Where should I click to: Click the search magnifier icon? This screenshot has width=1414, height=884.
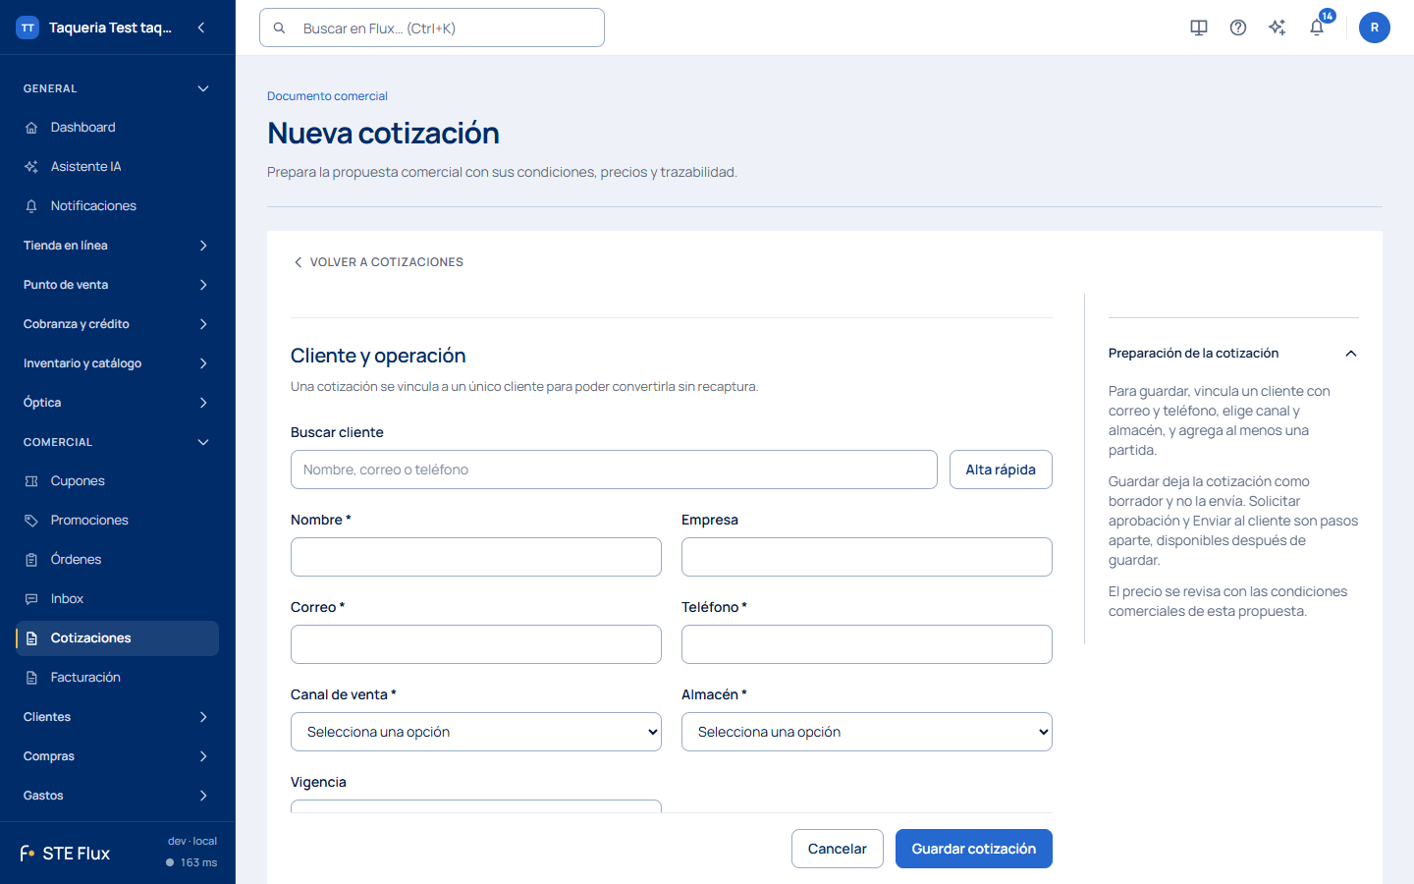pyautogui.click(x=280, y=28)
